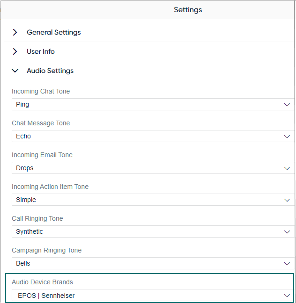The width and height of the screenshot is (296, 303).
Task: Click the Audio Settings section heading
Action: [x=50, y=71]
